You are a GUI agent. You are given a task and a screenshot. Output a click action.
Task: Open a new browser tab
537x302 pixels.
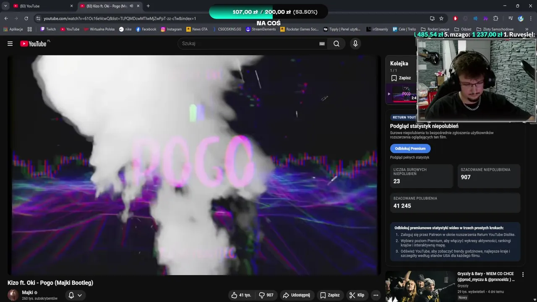(x=148, y=6)
